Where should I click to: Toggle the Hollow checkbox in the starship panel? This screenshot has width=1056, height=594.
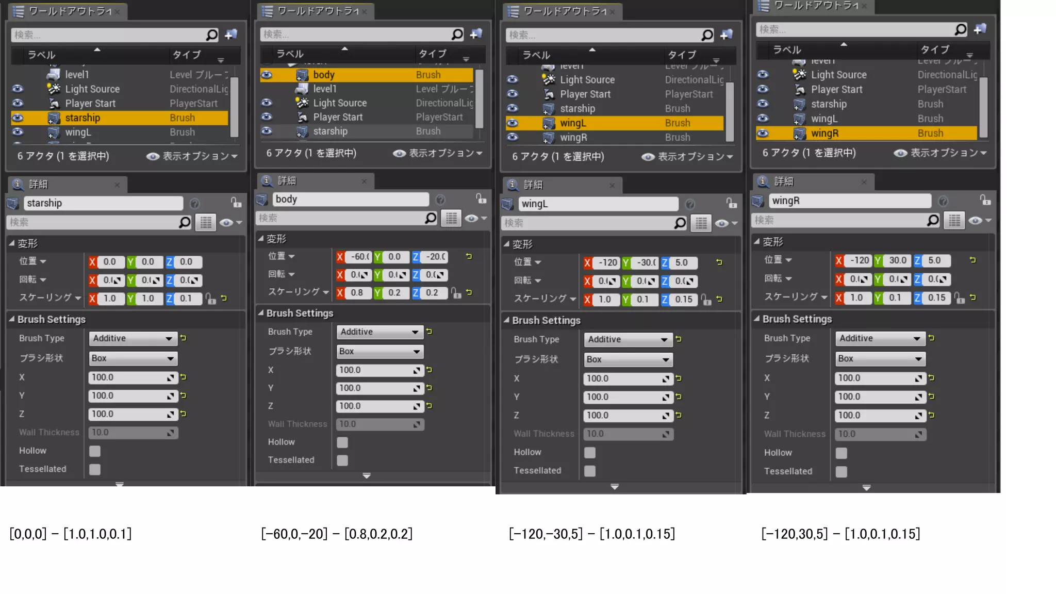pyautogui.click(x=95, y=451)
